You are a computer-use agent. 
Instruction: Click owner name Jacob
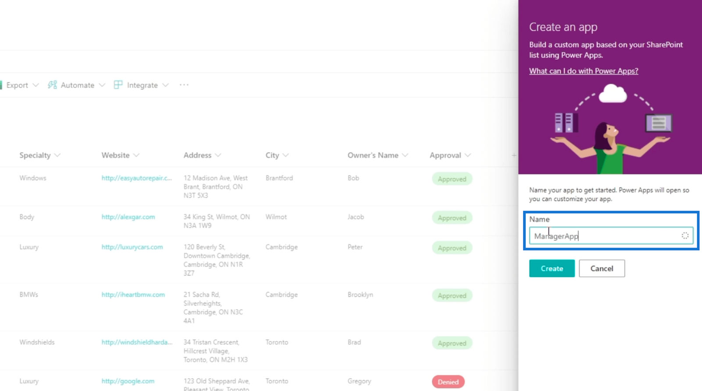(356, 217)
